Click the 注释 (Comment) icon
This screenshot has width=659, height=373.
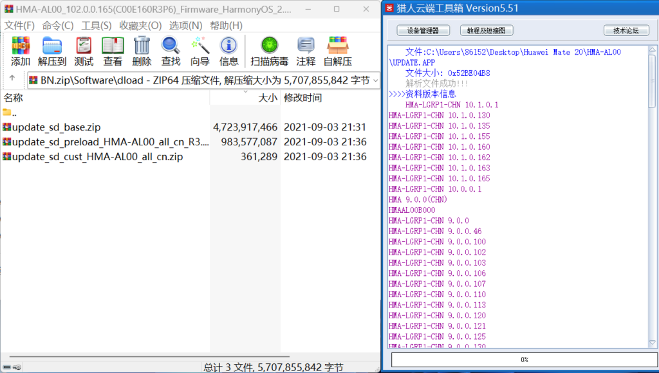[306, 46]
